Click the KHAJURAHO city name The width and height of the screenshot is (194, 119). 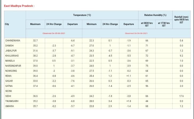[x=11, y=56]
